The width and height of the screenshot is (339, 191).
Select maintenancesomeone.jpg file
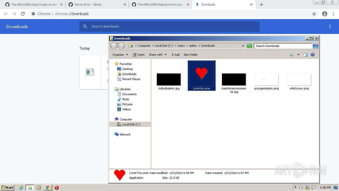click(x=234, y=83)
